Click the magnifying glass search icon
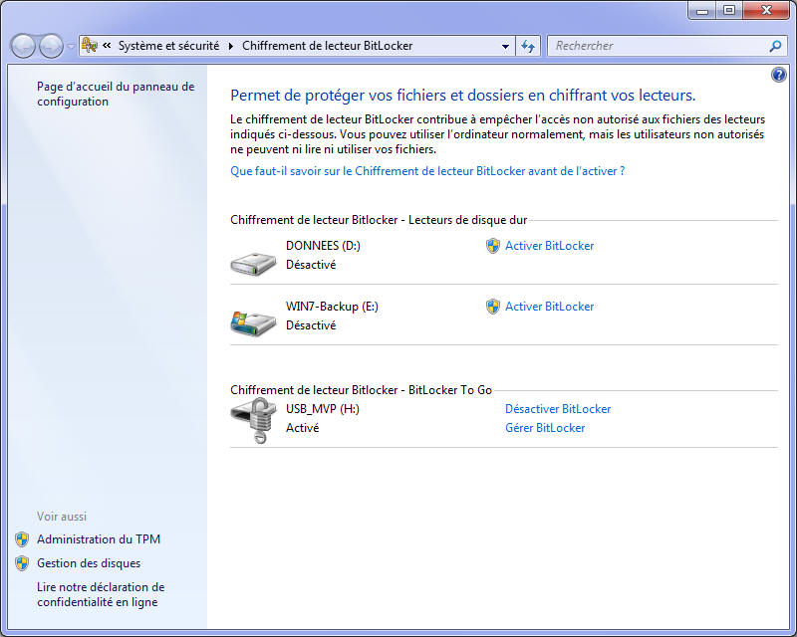Image resolution: width=797 pixels, height=637 pixels. pos(775,46)
